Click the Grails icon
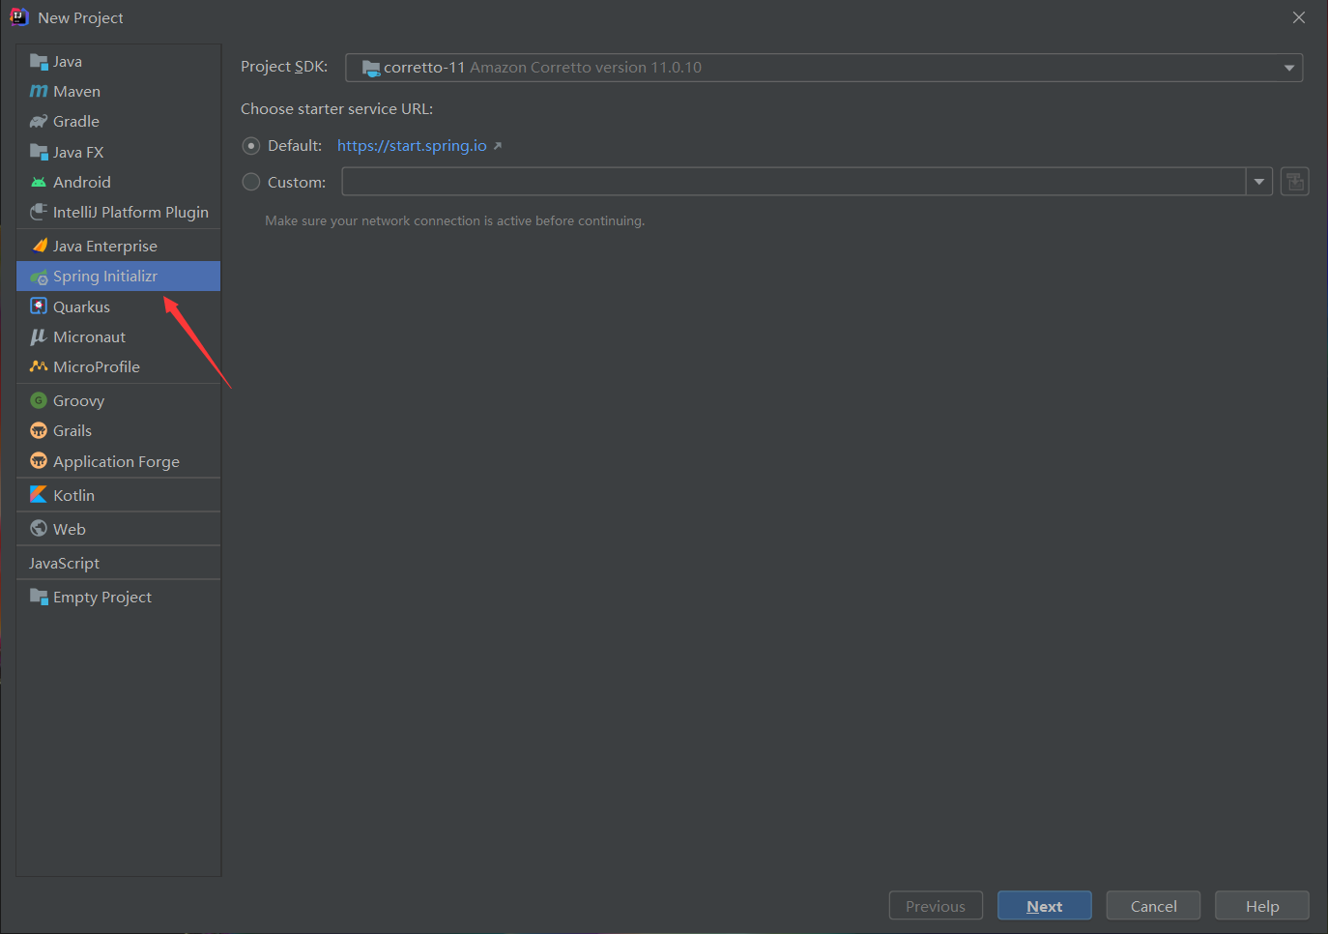The height and width of the screenshot is (934, 1328). click(x=39, y=430)
